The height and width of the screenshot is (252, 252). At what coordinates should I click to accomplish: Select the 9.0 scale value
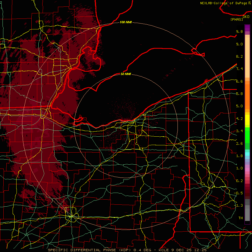click(x=239, y=44)
